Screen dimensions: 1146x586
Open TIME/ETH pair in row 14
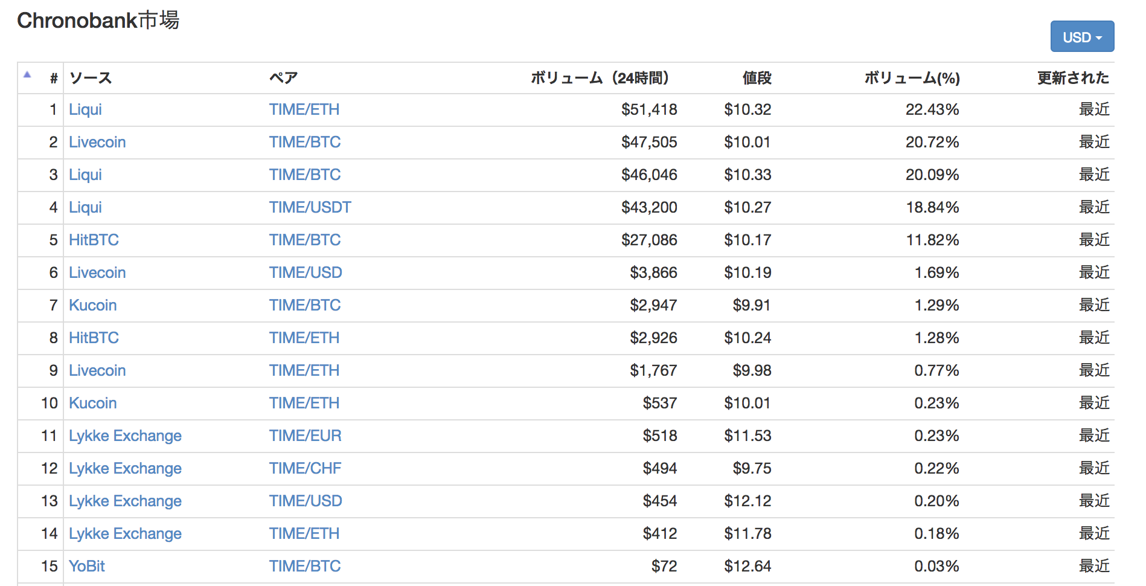304,533
